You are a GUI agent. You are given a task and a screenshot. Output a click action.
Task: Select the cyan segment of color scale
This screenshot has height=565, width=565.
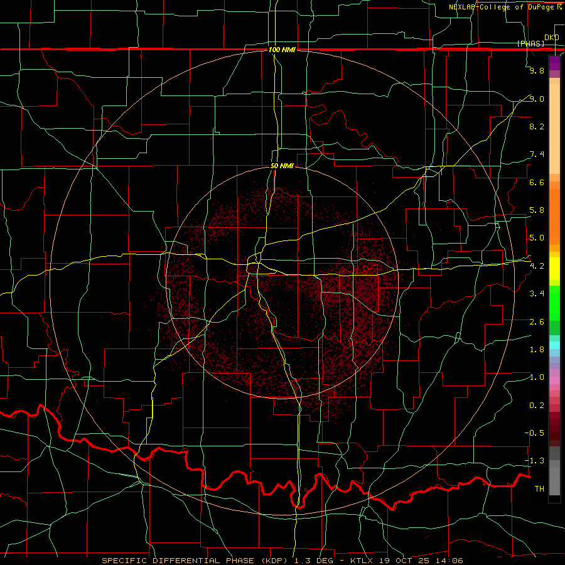[x=554, y=345]
